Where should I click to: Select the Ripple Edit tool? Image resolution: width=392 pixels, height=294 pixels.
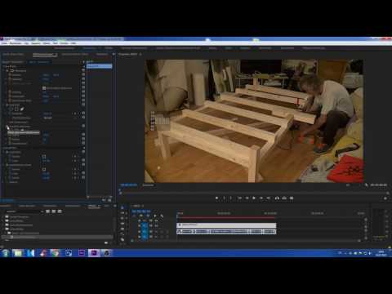122,218
